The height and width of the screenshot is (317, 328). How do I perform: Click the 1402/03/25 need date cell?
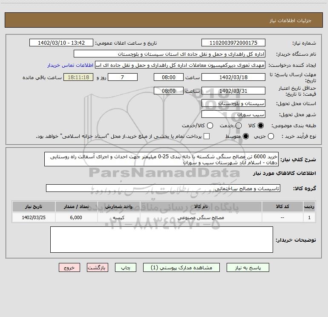(x=34, y=217)
